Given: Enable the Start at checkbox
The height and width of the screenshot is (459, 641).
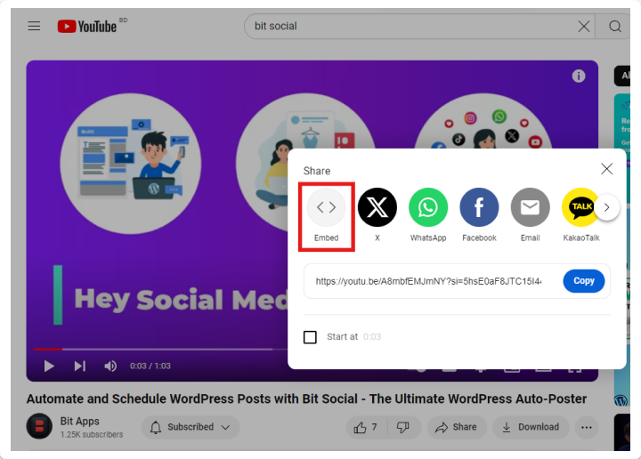Looking at the screenshot, I should coord(310,337).
